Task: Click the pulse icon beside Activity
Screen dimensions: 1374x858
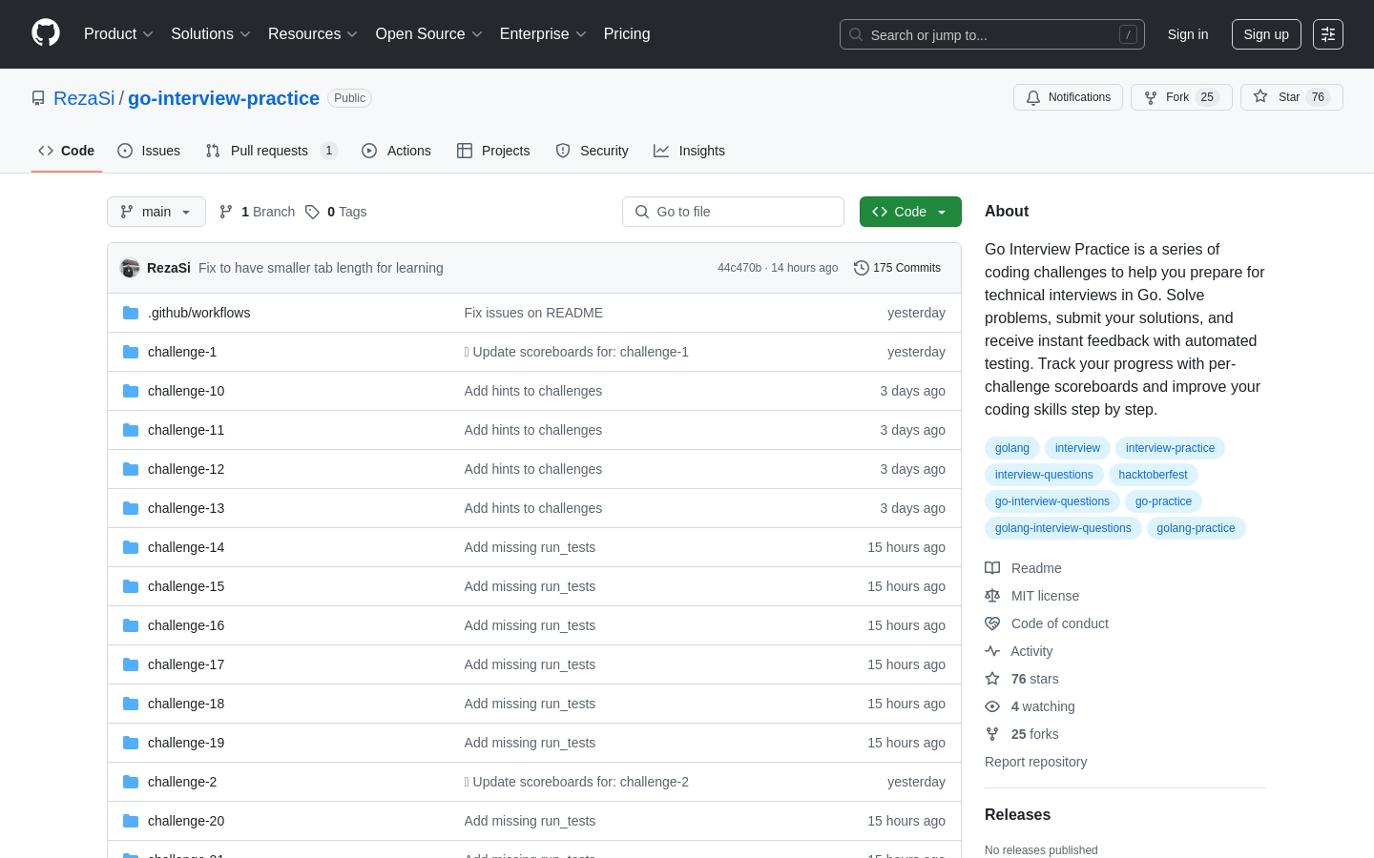Action: coord(992,651)
